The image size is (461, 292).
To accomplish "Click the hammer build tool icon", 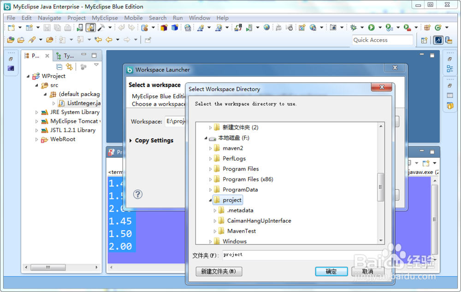I will [x=101, y=28].
